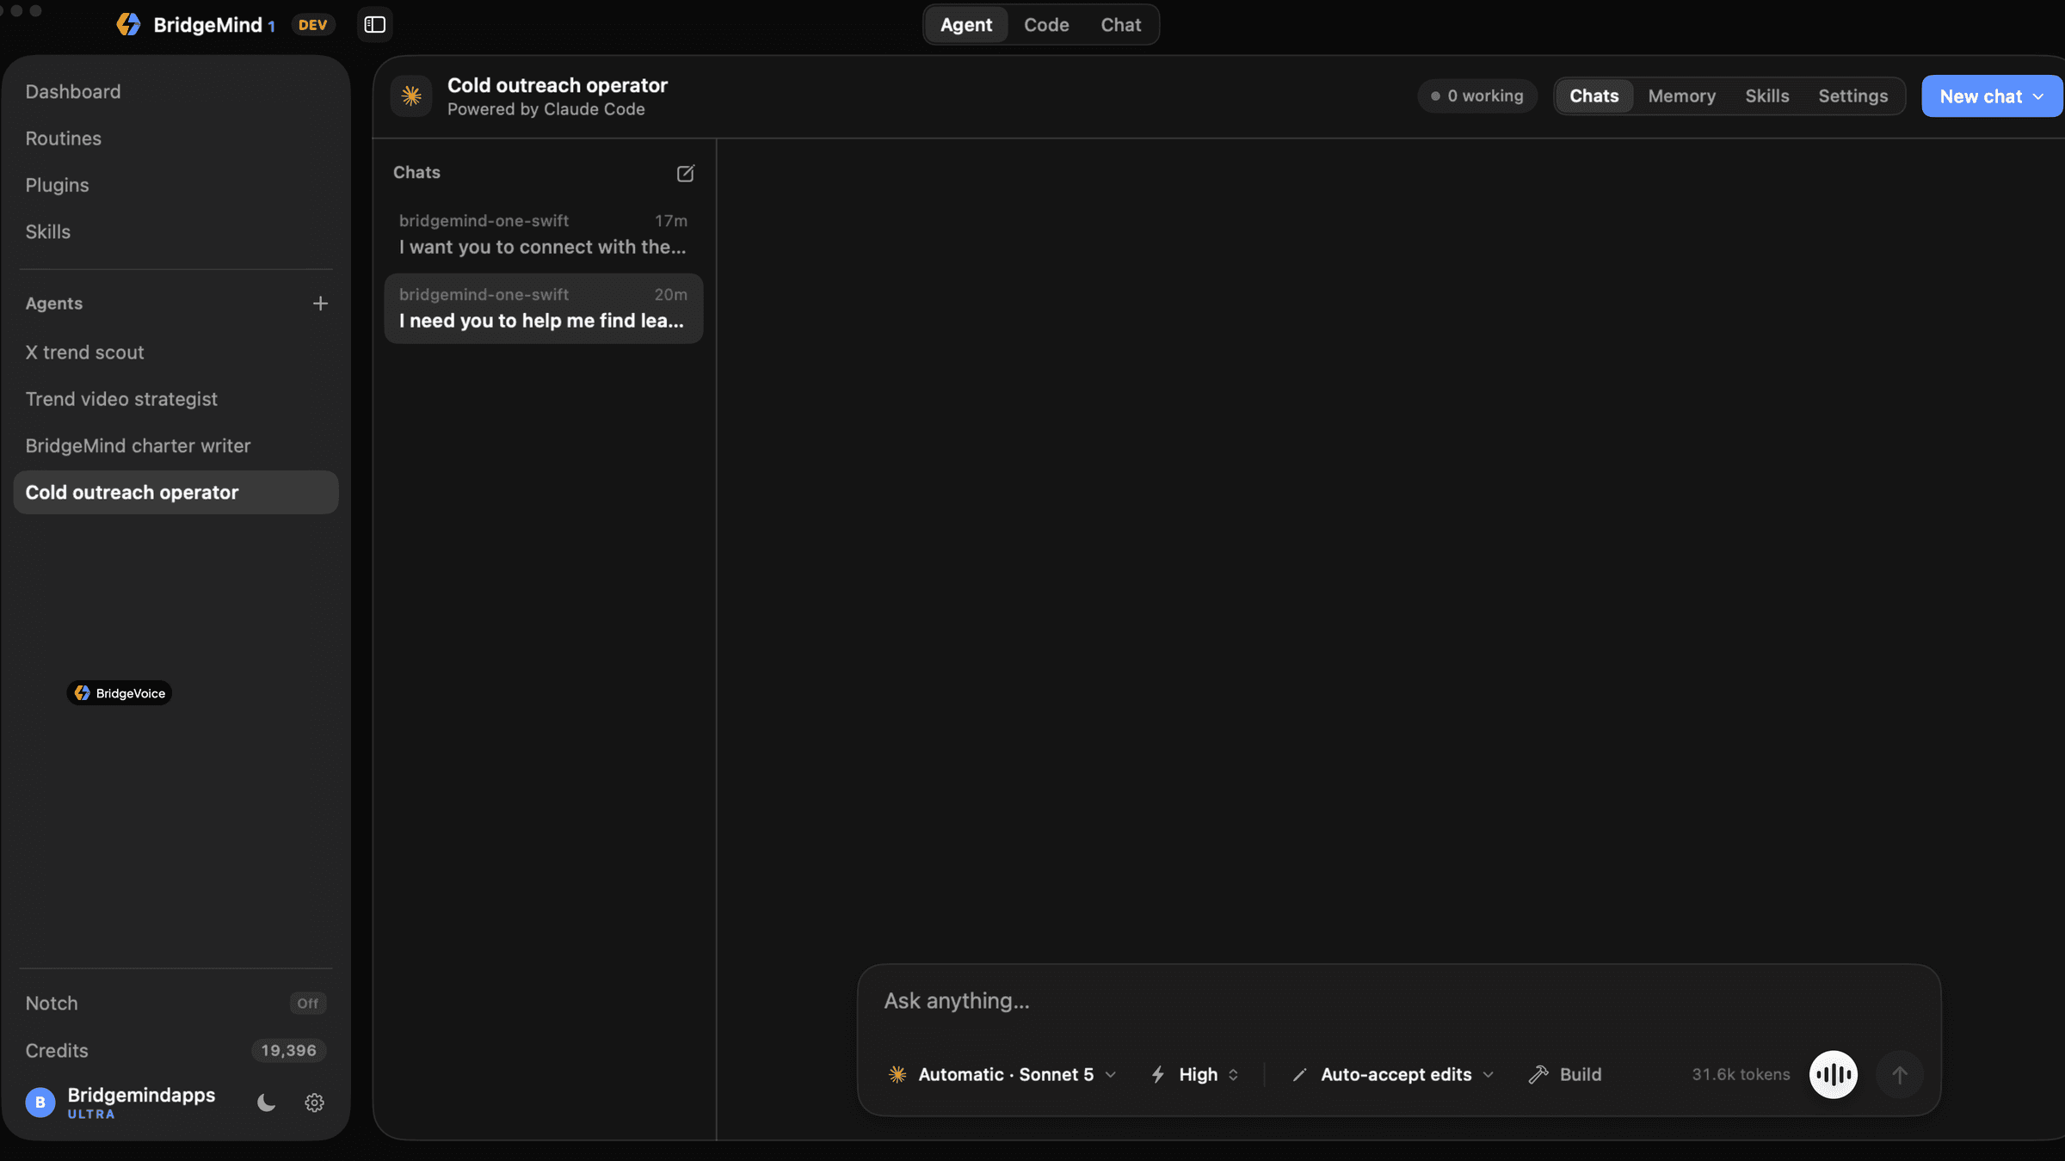Click the ULTRA plan label
Screen dimensions: 2065x1161
tap(91, 1115)
